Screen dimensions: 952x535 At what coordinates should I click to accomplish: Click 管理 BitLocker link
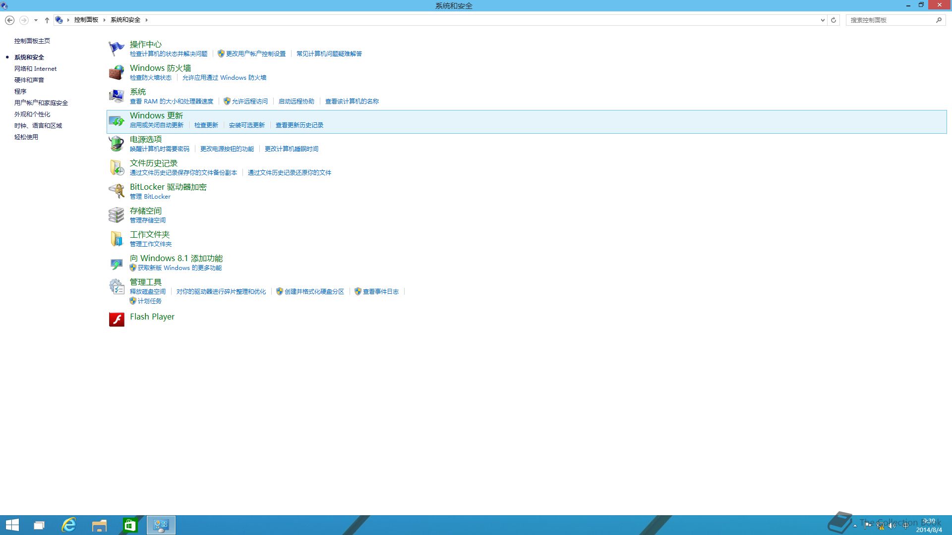(150, 196)
